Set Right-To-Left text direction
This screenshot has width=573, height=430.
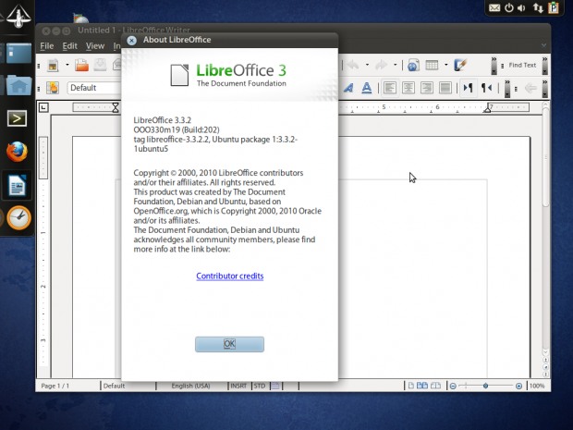point(486,88)
